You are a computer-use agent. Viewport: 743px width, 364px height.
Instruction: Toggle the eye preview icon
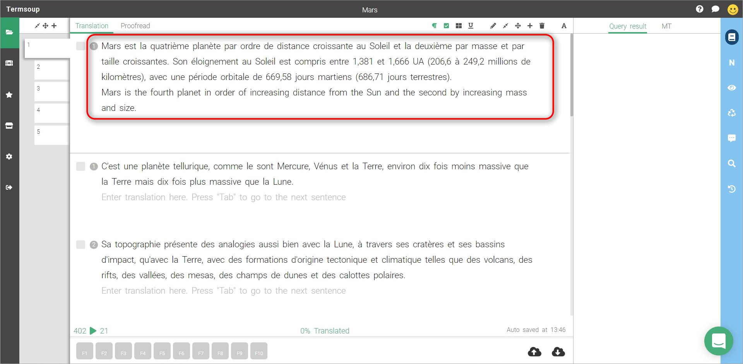732,88
